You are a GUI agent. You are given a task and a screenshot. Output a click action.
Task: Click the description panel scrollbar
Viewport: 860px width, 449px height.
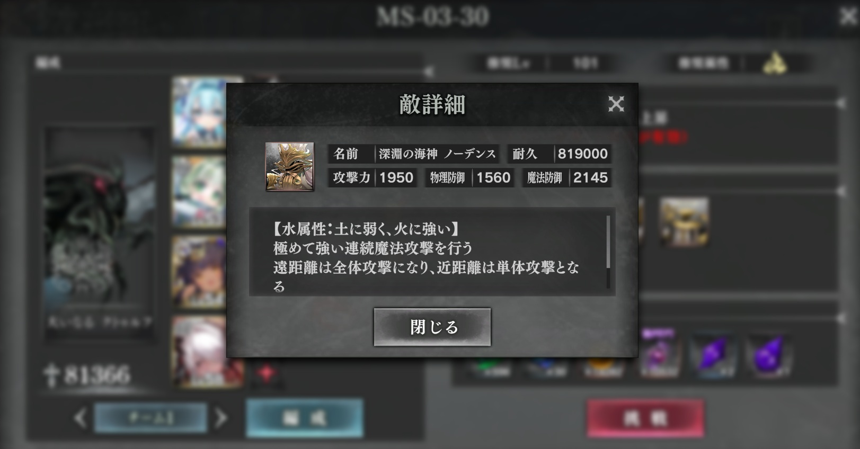click(x=608, y=242)
